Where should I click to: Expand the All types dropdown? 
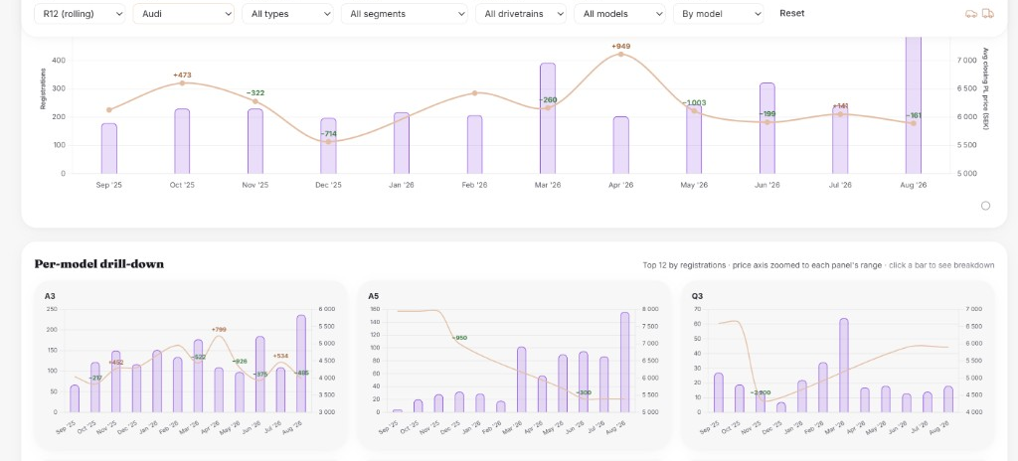287,14
